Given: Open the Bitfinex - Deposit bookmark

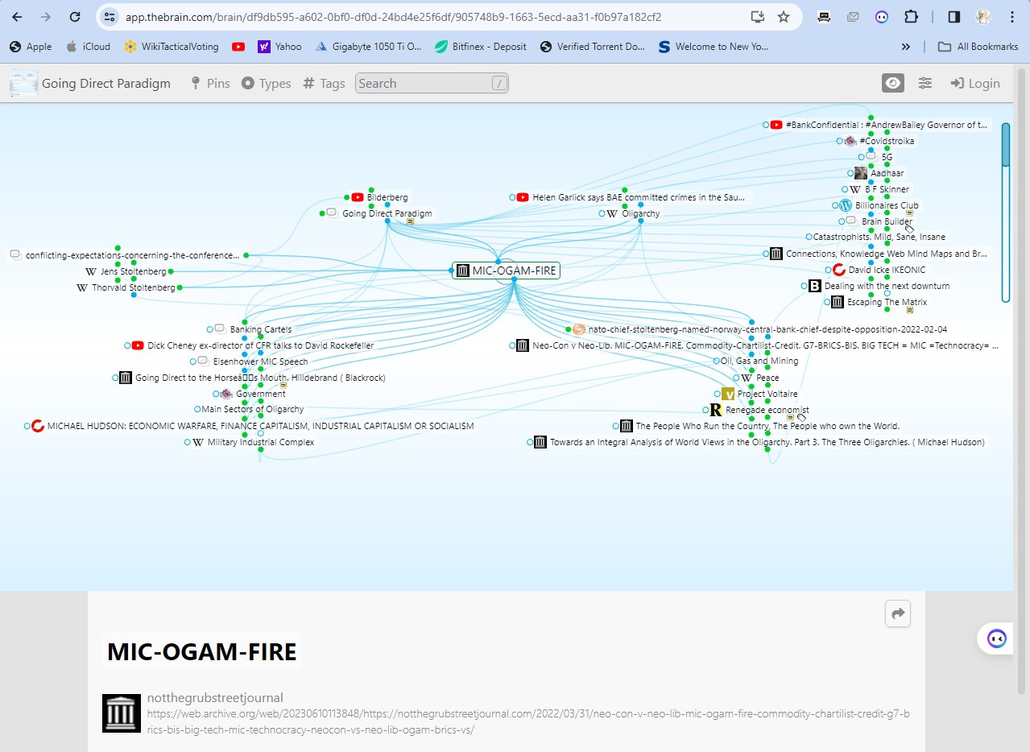Looking at the screenshot, I should [x=481, y=47].
